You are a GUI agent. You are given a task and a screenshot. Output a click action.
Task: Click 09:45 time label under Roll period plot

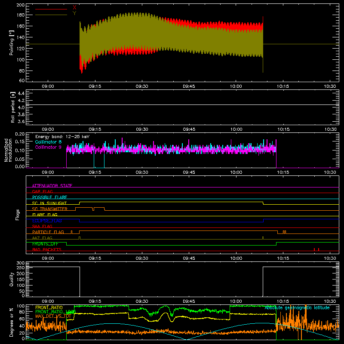coord(189,129)
